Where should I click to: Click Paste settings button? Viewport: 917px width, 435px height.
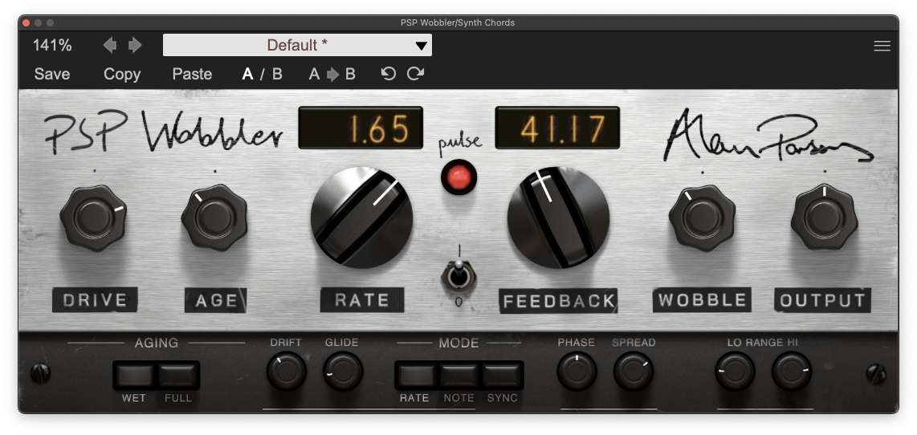coord(192,75)
